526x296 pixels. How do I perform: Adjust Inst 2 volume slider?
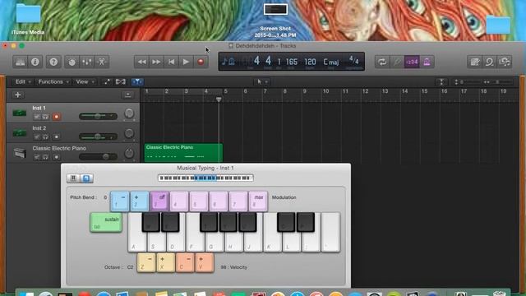98,136
